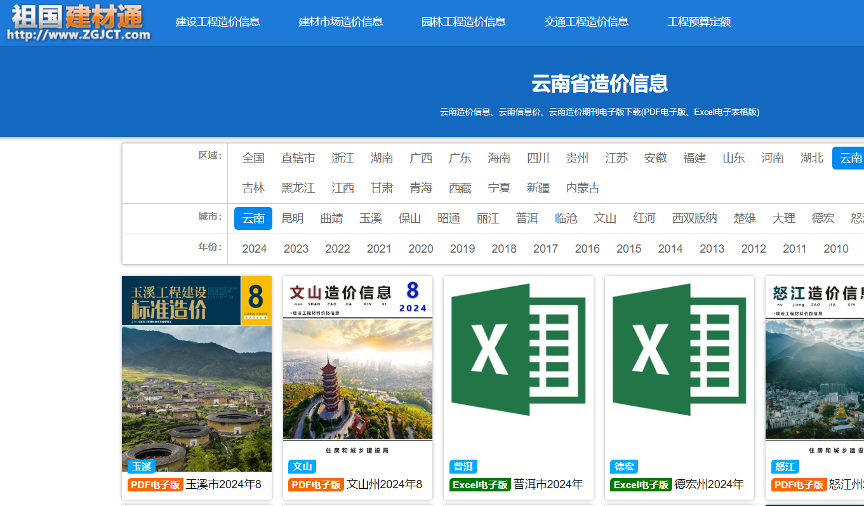Click the highlighted 云南 city button

click(x=253, y=218)
